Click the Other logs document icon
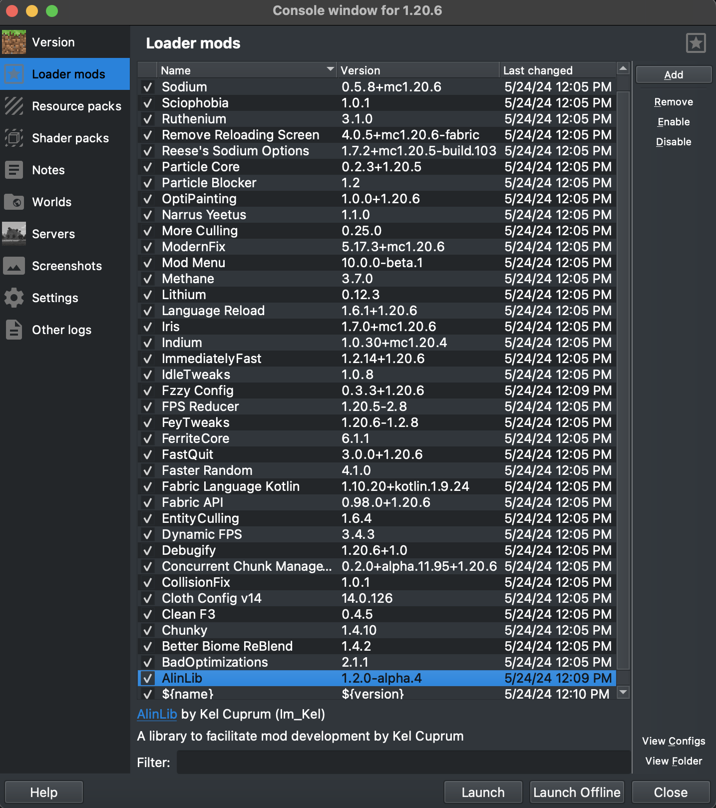This screenshot has height=808, width=716. point(14,330)
